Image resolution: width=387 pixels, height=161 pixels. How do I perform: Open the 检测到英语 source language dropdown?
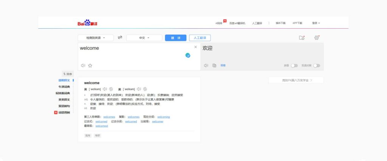tap(96, 38)
